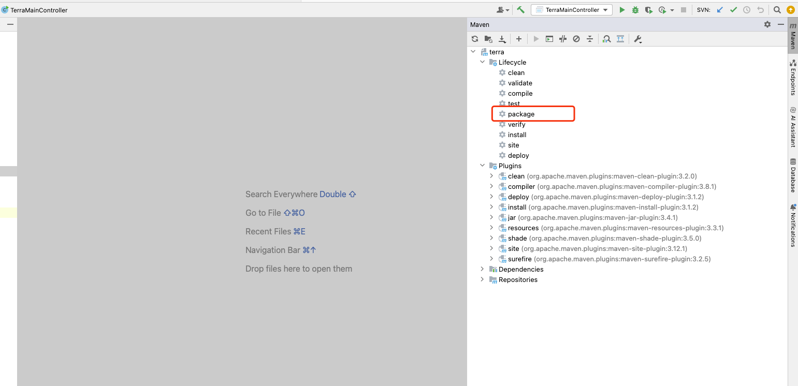Show SVN history with the clock icon
The width and height of the screenshot is (798, 386).
pos(747,10)
